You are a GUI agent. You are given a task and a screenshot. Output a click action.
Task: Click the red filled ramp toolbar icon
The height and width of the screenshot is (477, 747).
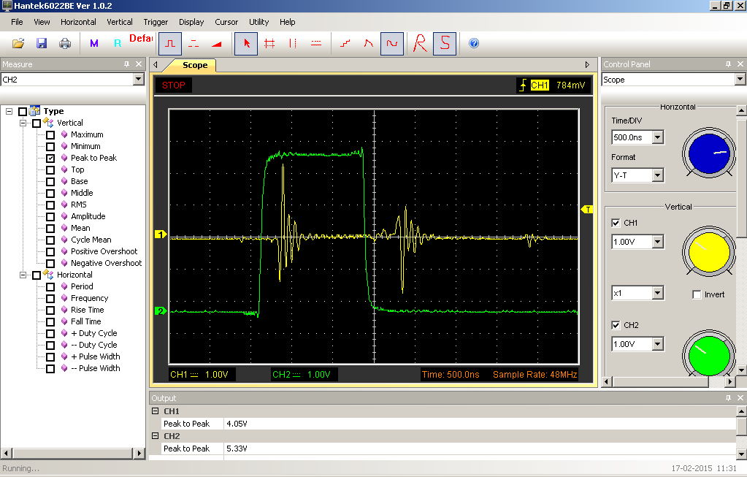click(x=217, y=43)
